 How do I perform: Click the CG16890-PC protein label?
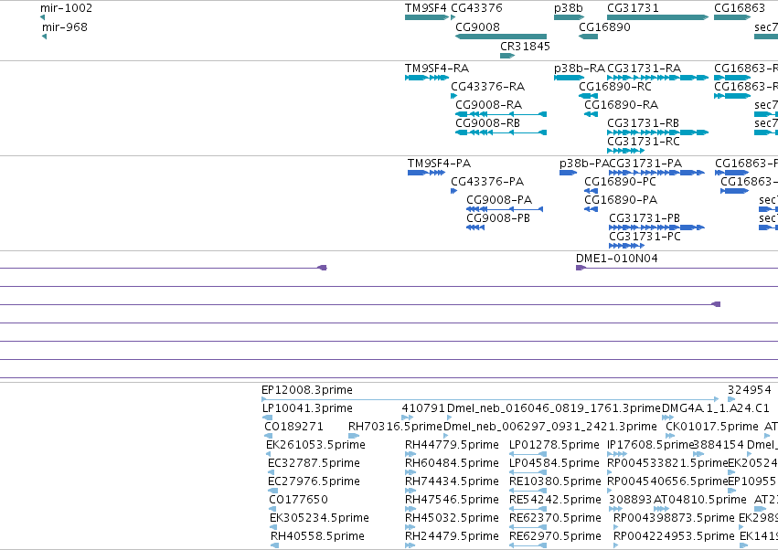pos(620,182)
